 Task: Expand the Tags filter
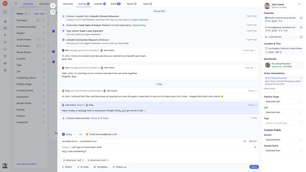pos(30,65)
